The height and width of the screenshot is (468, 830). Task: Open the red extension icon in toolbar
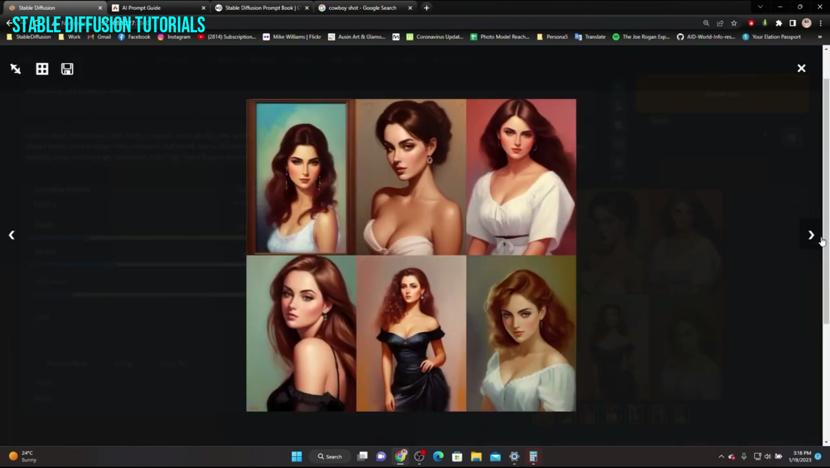(751, 23)
